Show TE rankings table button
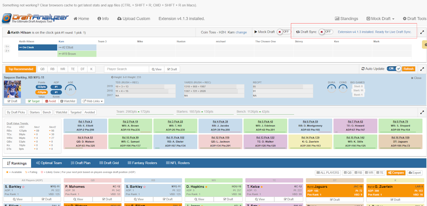Viewport: 427px width, 206px height. pos(380,173)
